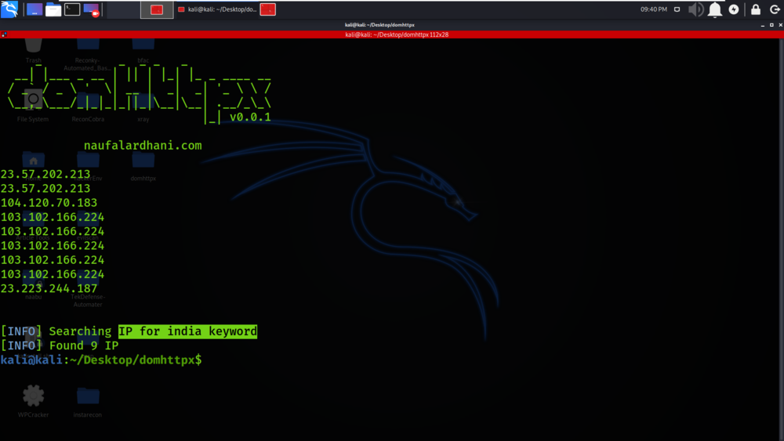Switch to kali@kali ~/Desktop/do... taskbar window
The image size is (784, 441).
(217, 9)
